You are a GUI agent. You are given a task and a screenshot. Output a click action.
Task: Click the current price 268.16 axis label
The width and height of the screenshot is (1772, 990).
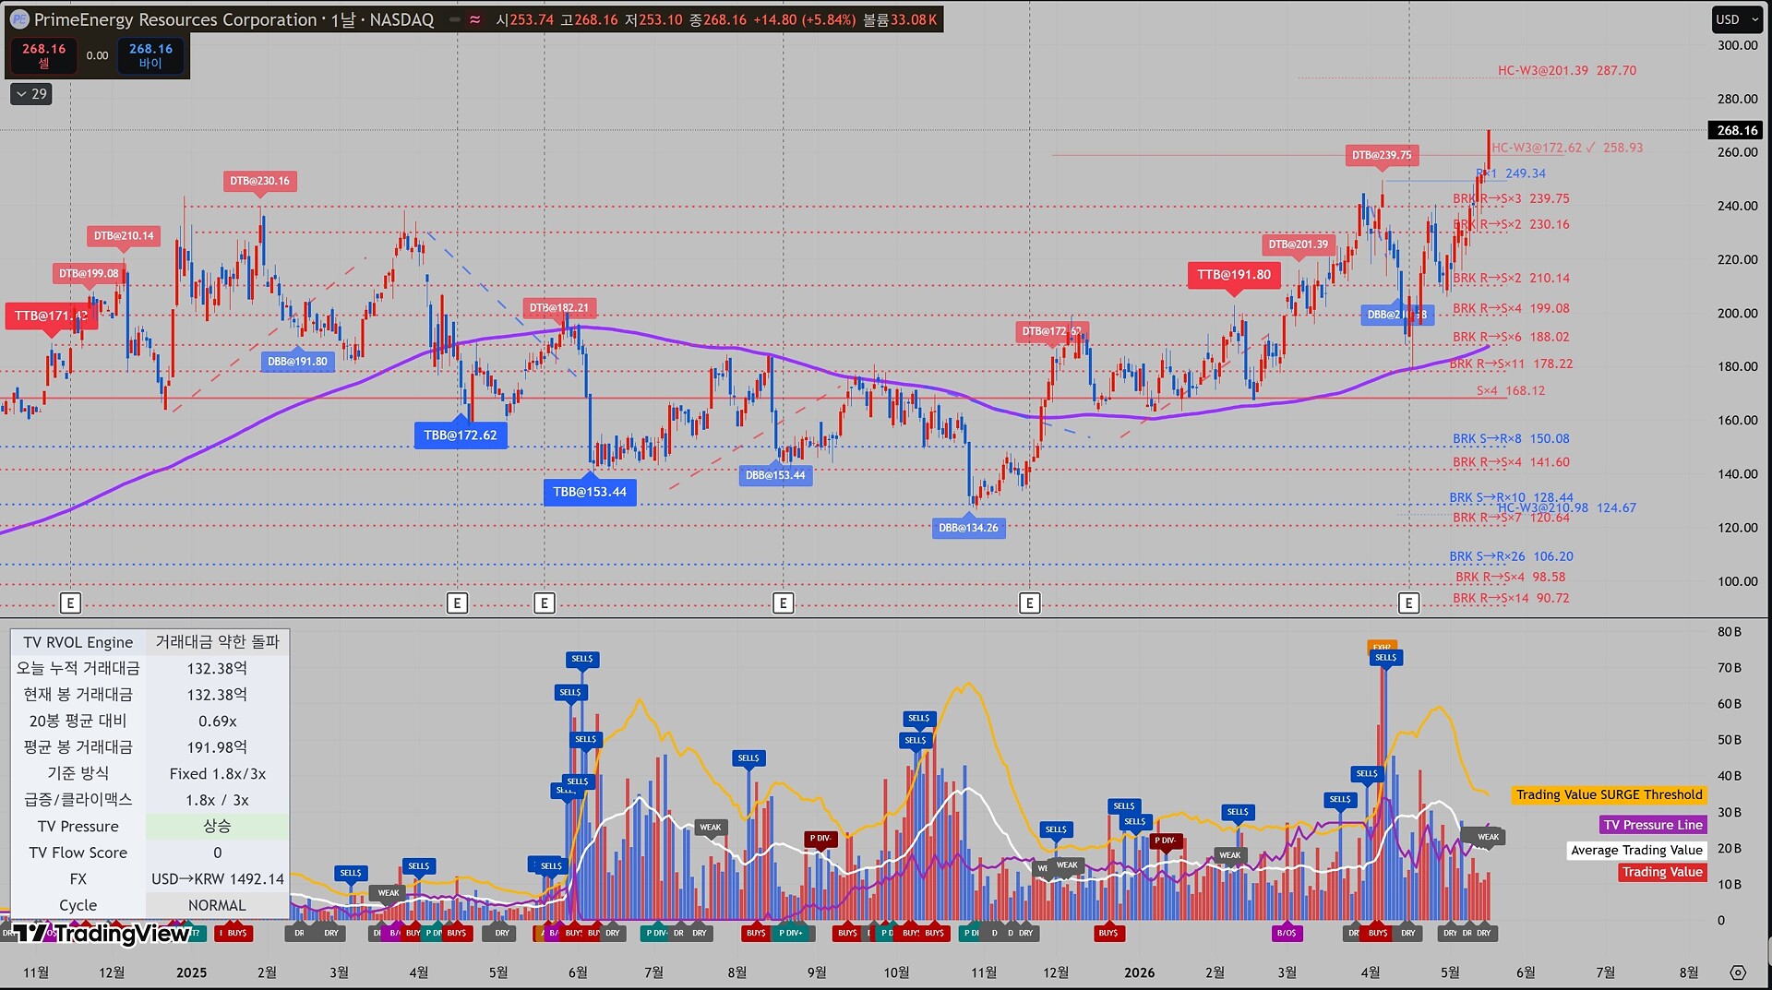1736,130
